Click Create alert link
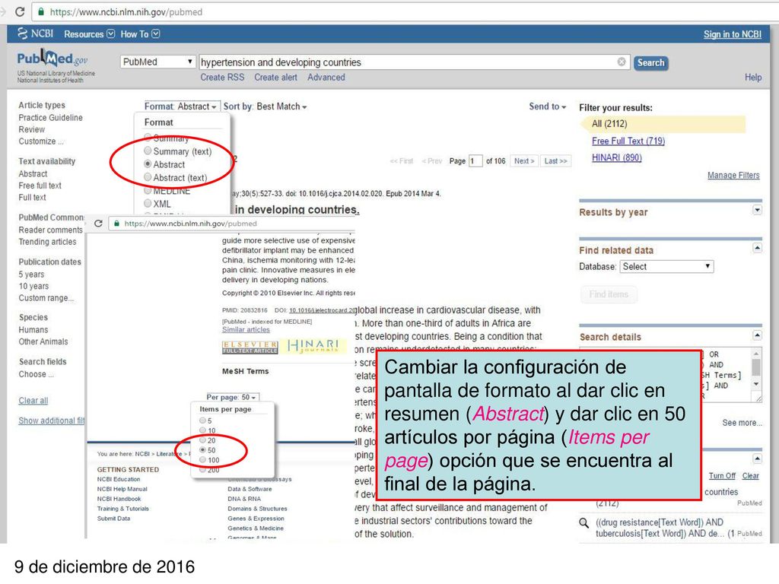 (x=275, y=77)
